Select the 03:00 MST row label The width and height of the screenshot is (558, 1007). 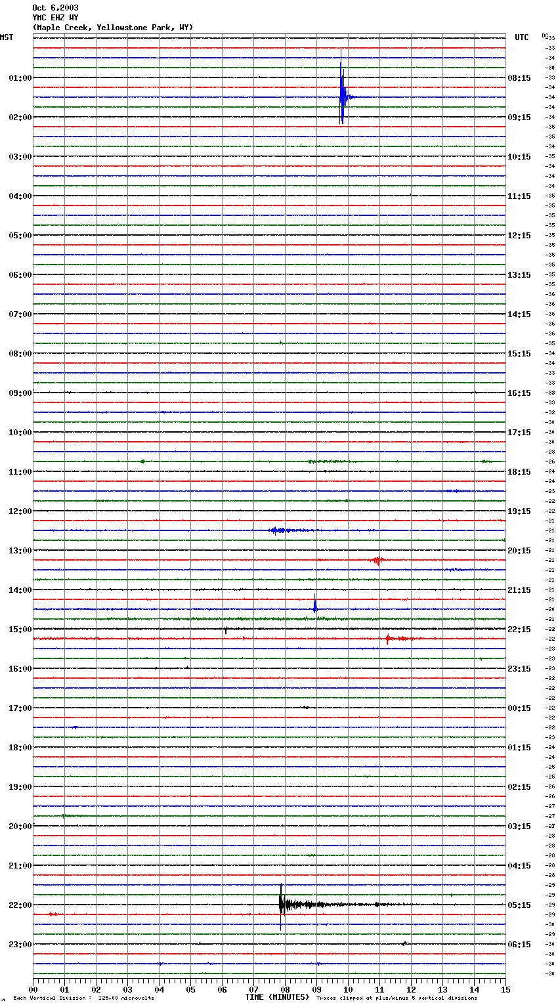click(20, 157)
